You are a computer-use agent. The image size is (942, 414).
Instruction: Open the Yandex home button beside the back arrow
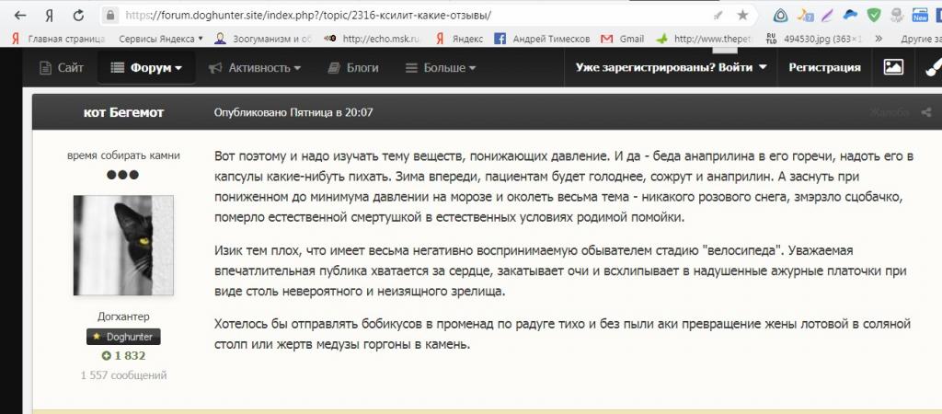(48, 16)
